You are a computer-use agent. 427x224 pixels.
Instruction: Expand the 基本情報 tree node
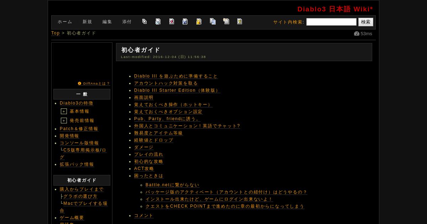[64, 111]
